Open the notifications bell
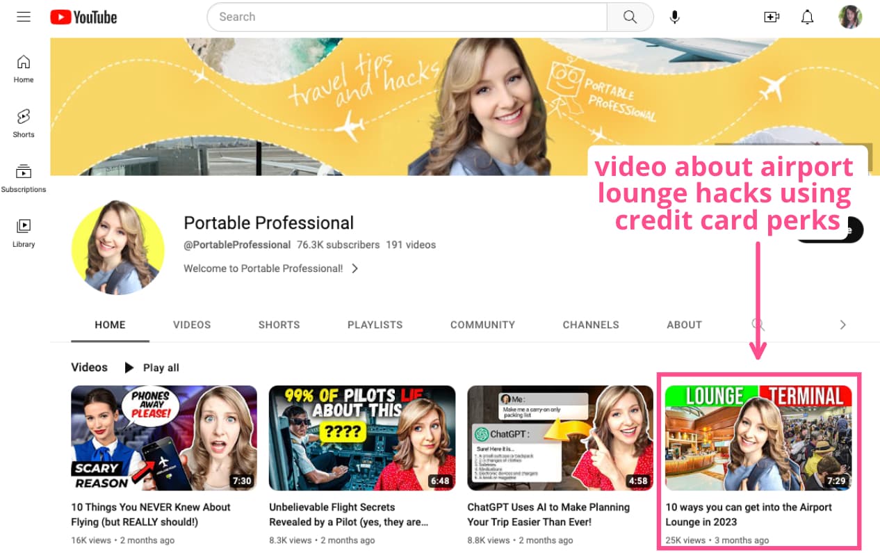The width and height of the screenshot is (880, 553). 807,17
